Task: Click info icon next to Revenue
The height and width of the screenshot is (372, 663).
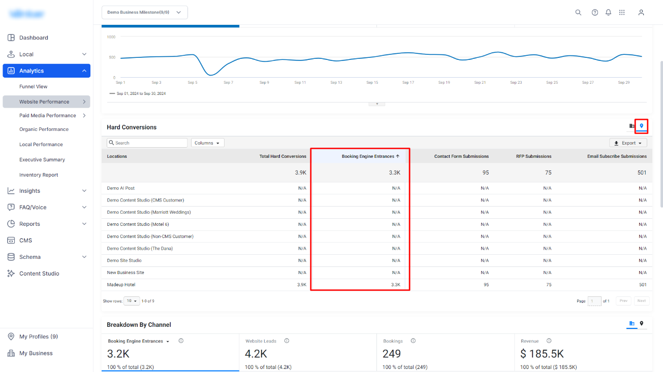Action: point(549,341)
